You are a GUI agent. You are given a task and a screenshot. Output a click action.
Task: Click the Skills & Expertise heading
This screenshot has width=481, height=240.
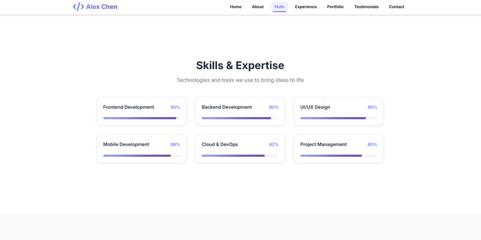click(x=240, y=65)
